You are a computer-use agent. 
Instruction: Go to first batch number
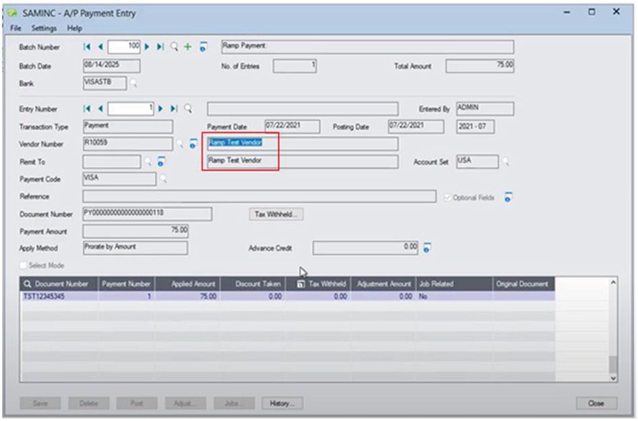(x=87, y=46)
